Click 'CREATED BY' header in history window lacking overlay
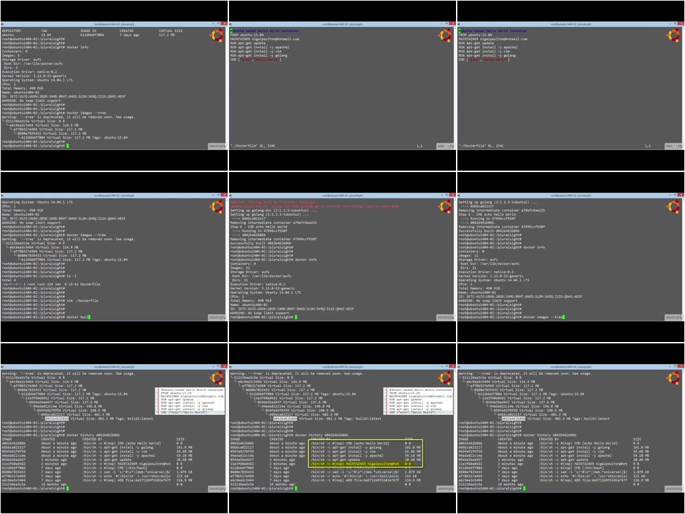 pos(548,439)
